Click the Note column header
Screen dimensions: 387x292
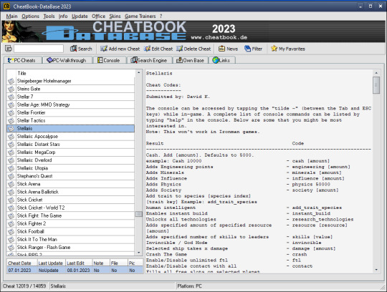pyautogui.click(x=101, y=263)
